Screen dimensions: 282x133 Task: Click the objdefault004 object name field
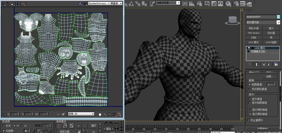tap(260, 17)
